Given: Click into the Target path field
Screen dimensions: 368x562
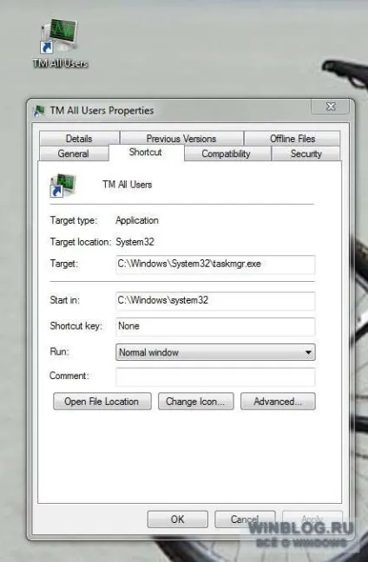Looking at the screenshot, I should pyautogui.click(x=215, y=265).
